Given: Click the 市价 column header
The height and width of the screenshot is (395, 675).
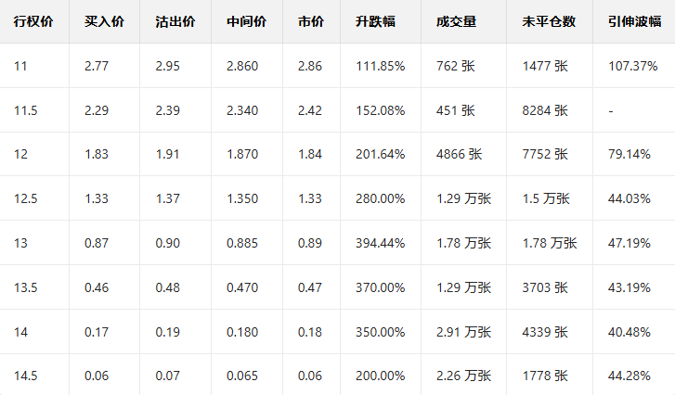Looking at the screenshot, I should point(311,21).
